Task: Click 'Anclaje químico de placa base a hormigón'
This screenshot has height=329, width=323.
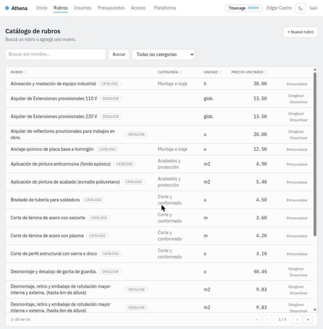Action: [52, 149]
